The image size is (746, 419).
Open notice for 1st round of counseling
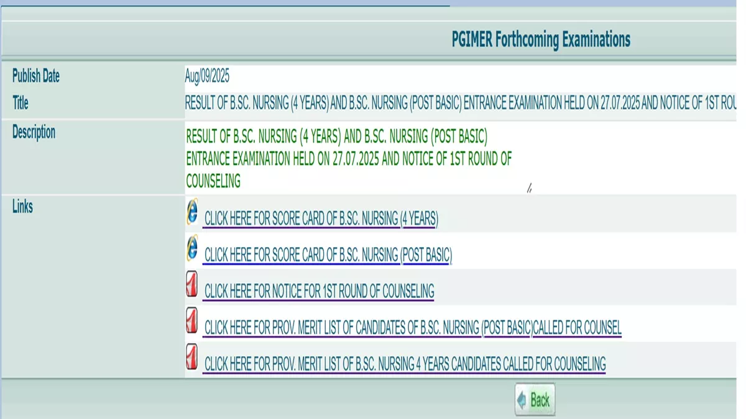pos(319,291)
